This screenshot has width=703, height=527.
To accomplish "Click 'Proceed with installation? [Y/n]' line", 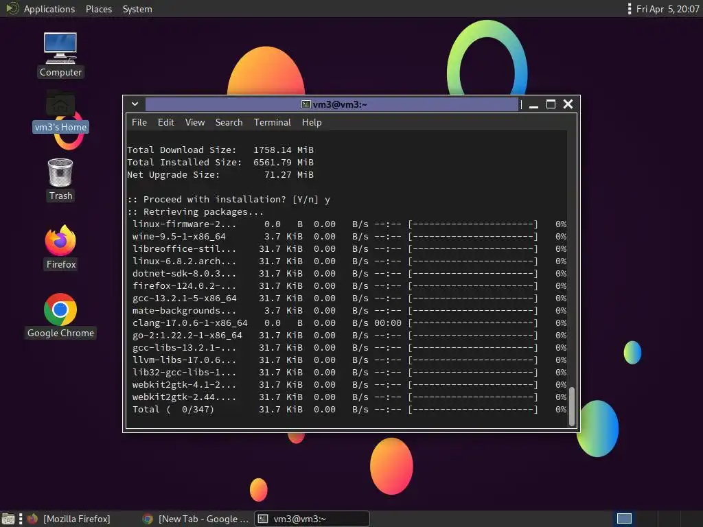I will tap(229, 200).
